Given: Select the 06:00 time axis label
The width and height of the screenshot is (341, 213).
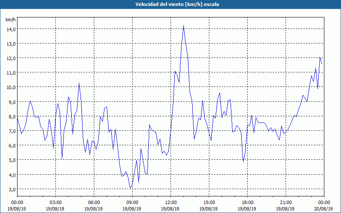Looking at the screenshot, I should 94,202.
